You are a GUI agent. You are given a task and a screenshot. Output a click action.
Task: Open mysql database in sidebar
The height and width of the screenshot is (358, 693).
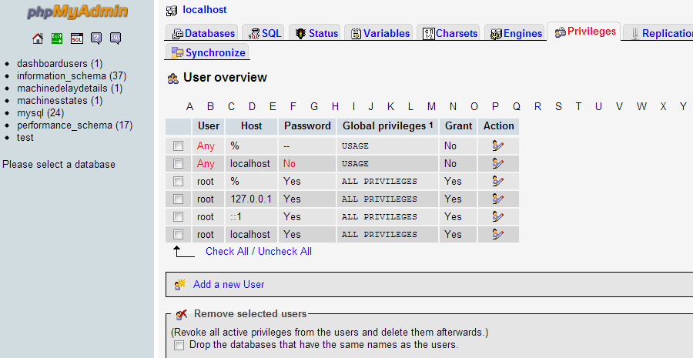pyautogui.click(x=40, y=113)
